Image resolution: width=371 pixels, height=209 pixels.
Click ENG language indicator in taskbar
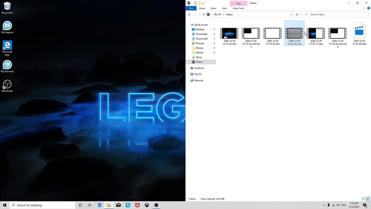coord(344,205)
